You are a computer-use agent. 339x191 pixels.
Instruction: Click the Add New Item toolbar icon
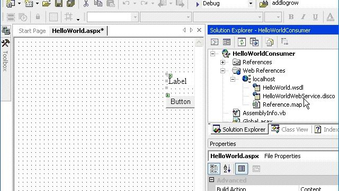(x=29, y=4)
